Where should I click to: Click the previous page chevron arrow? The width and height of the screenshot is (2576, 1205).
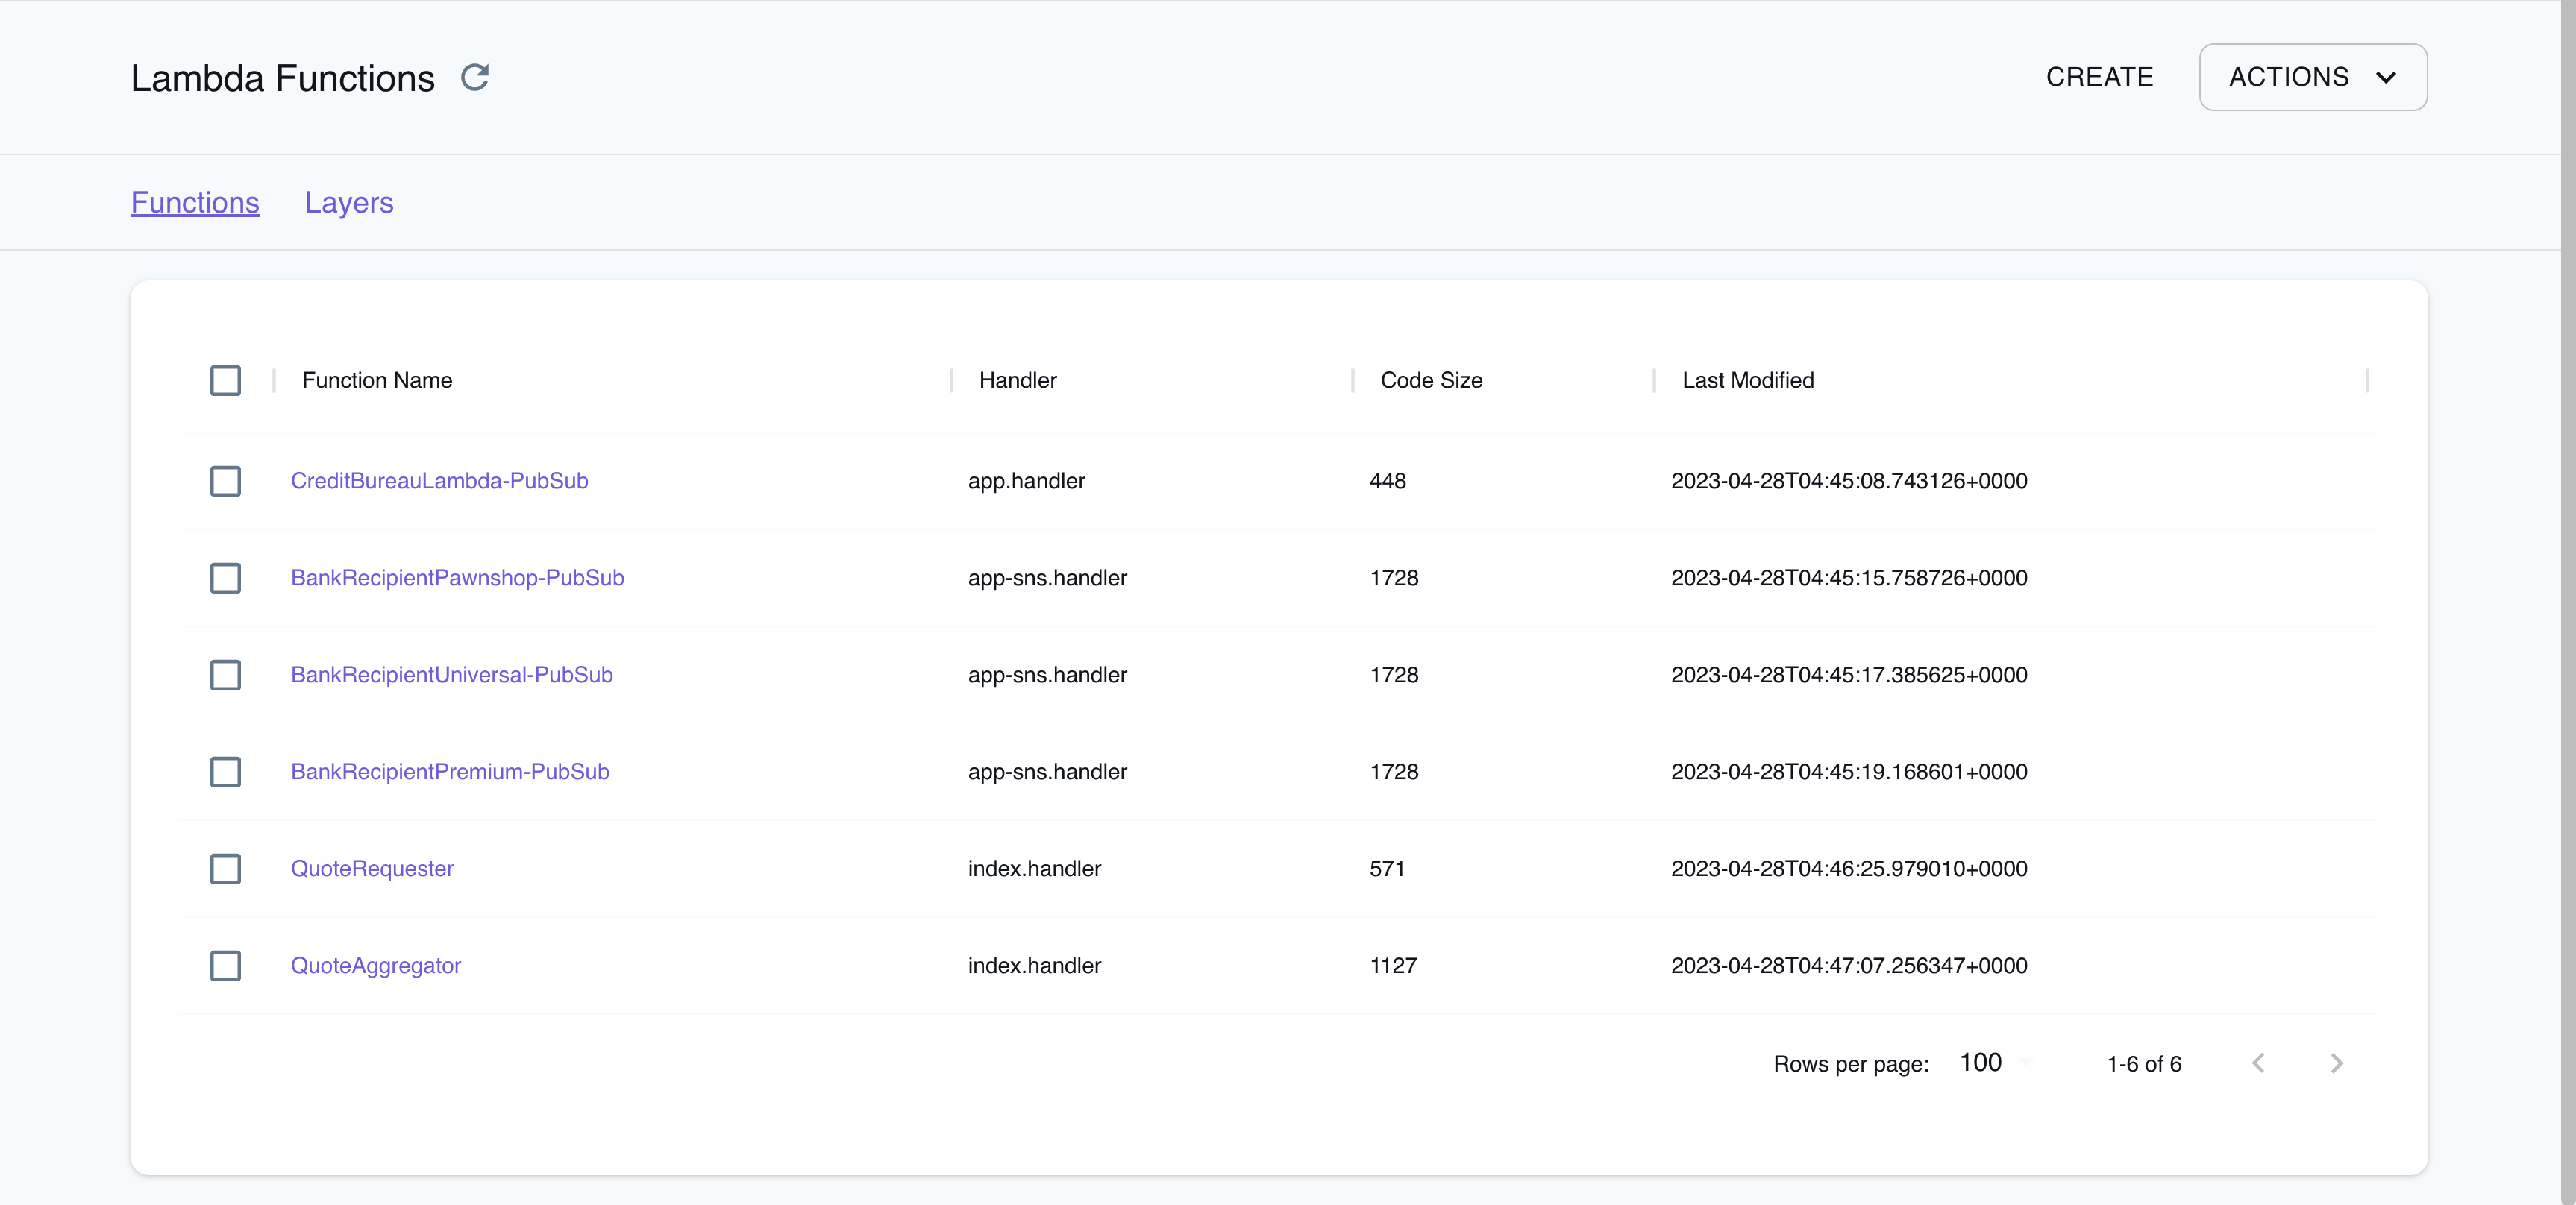click(x=2259, y=1062)
